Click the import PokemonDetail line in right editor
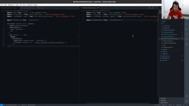 point(104,20)
